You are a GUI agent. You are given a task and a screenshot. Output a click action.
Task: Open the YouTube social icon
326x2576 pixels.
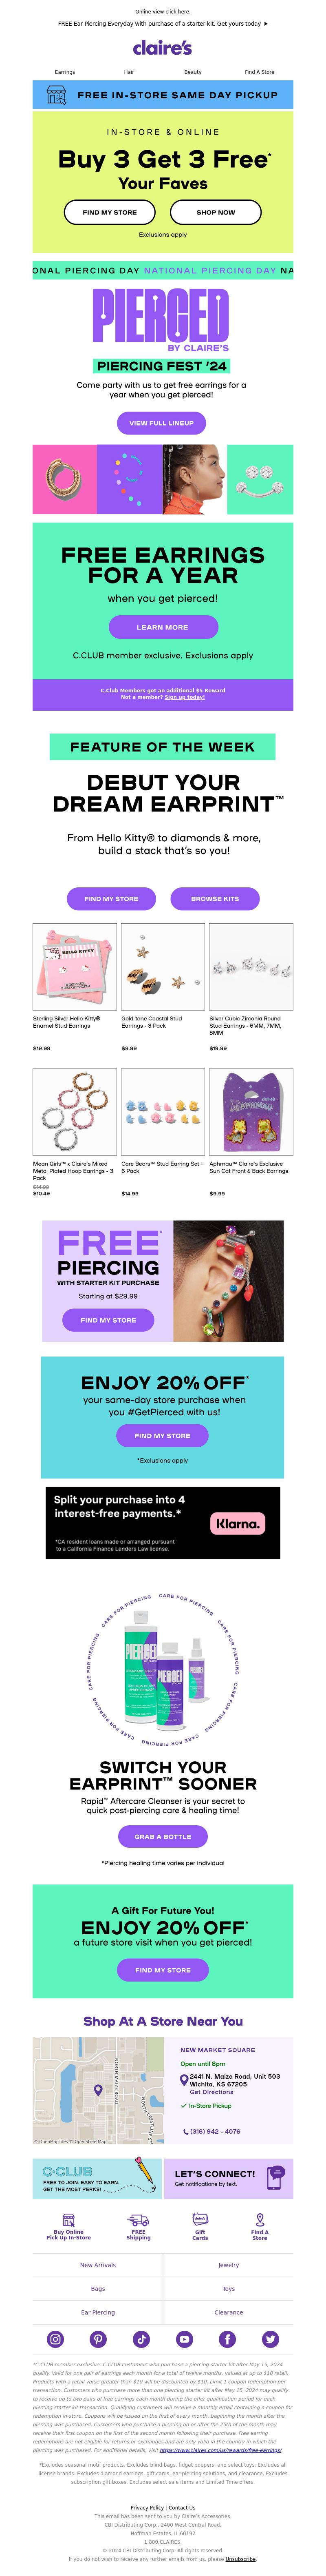(184, 2339)
